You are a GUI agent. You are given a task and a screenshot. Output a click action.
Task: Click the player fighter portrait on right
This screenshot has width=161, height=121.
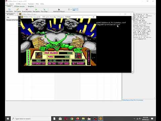(x=78, y=55)
